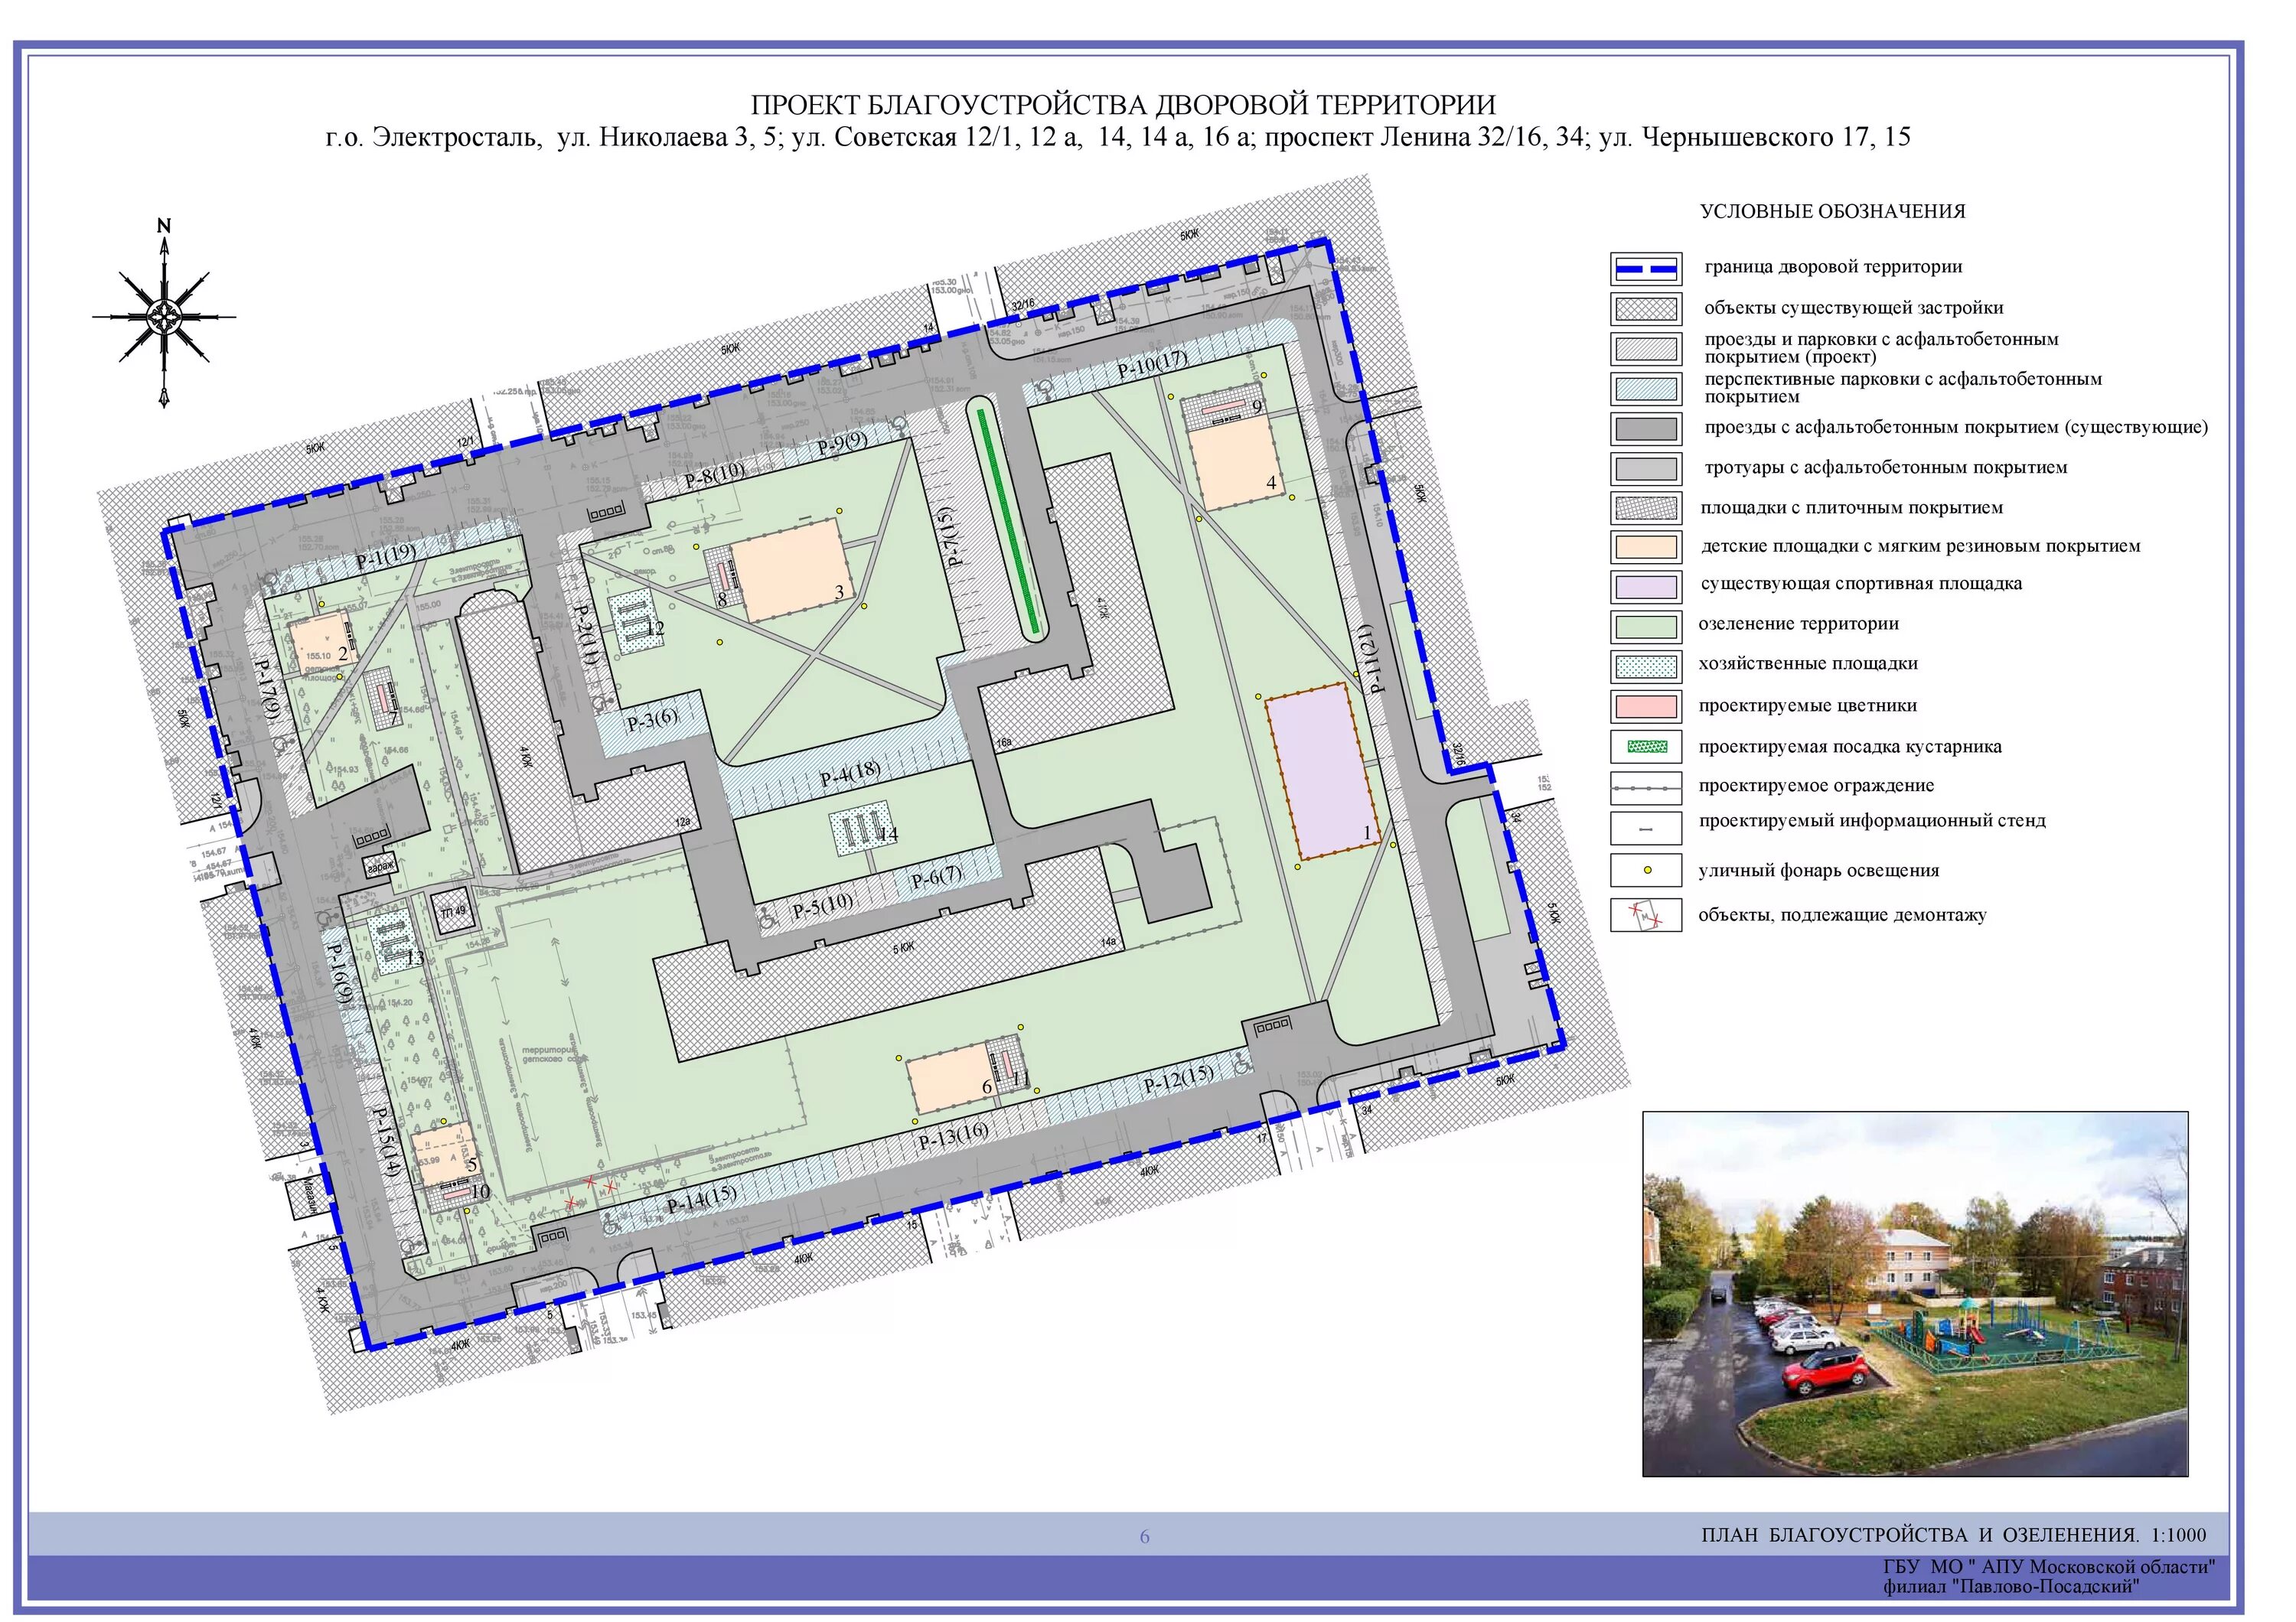Screen dimensions: 2296x1622
Task: Click 'ПРОЕКТ БЛАГОУСТРОЙСТВА ДВОРОВОЙ ТЕРРИТОРИИ' title
Action: [x=1124, y=104]
